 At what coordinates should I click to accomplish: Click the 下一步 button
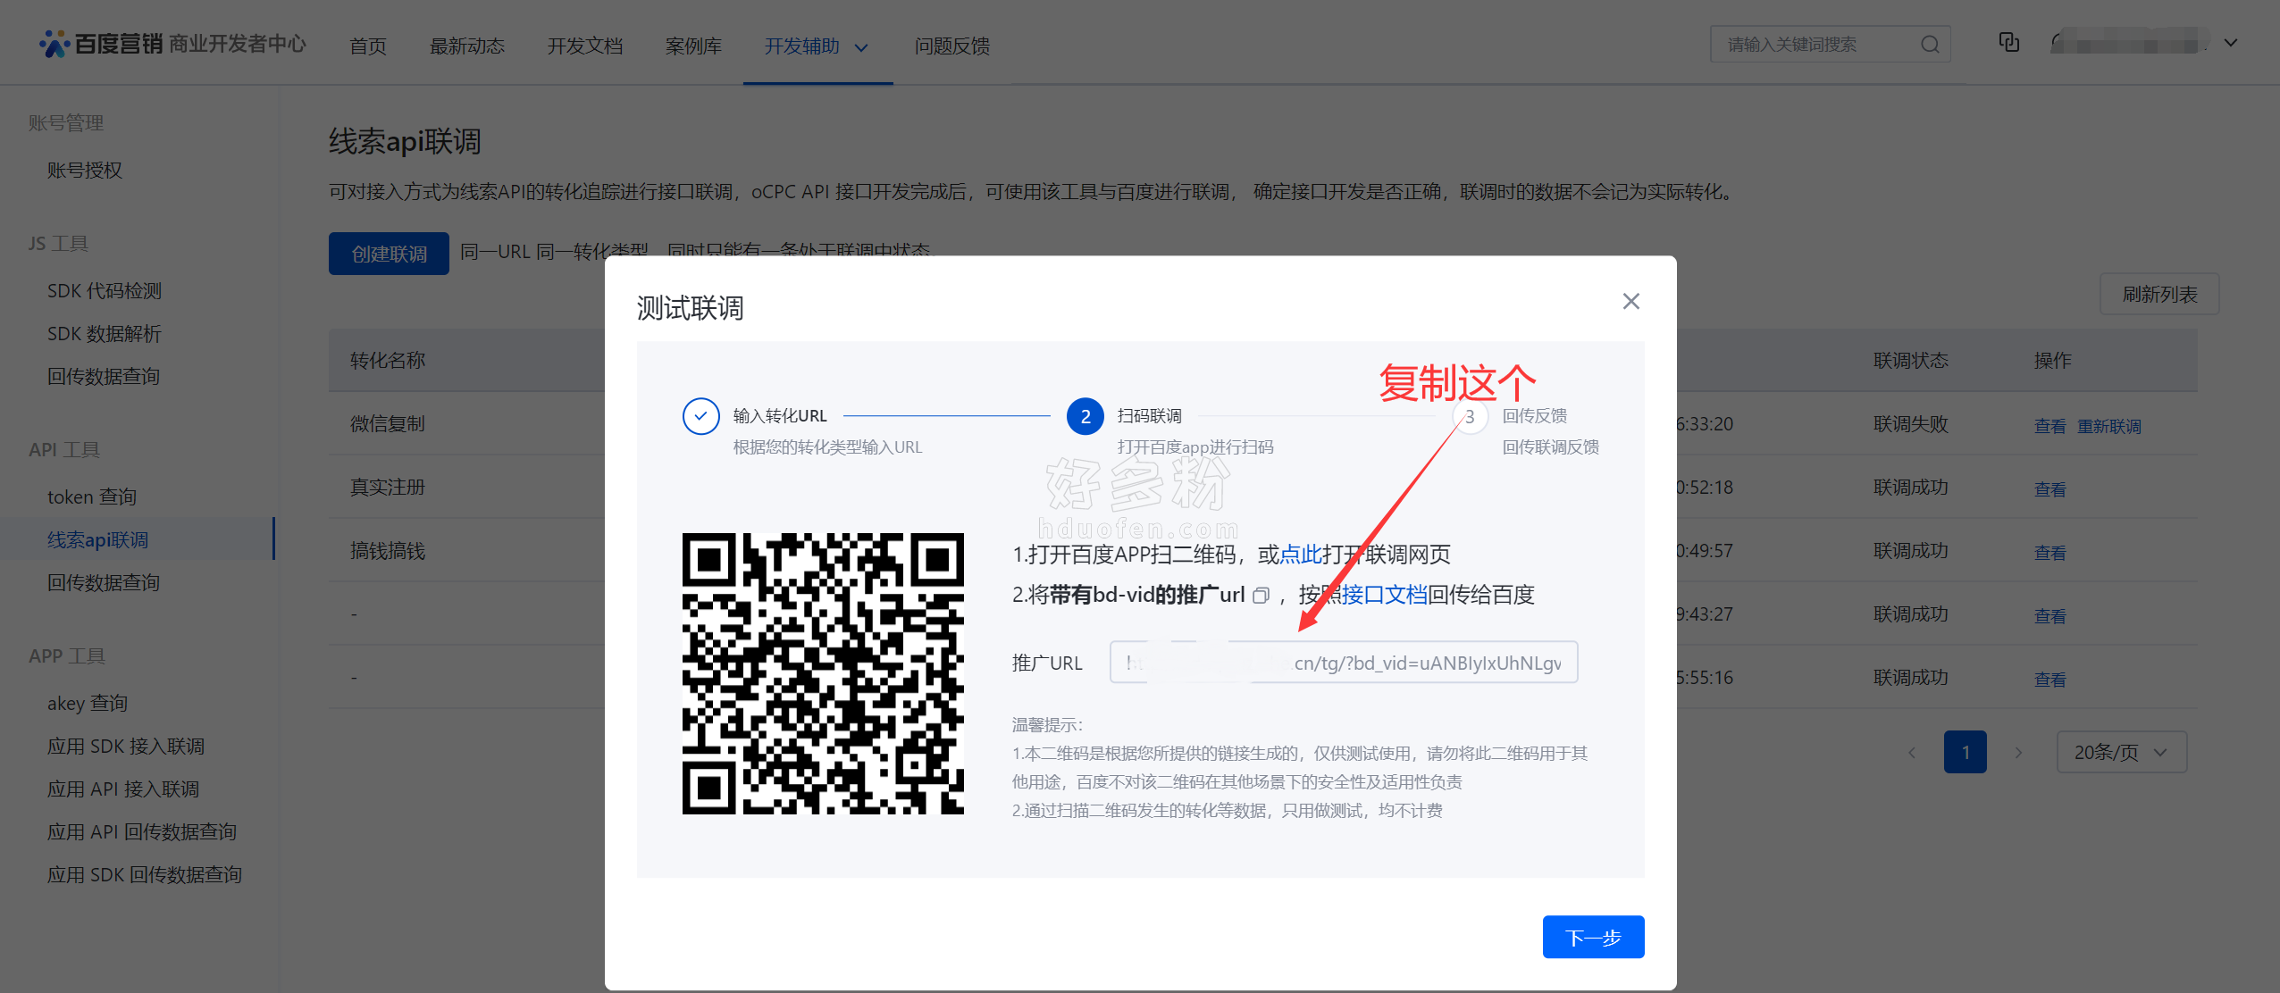coord(1593,937)
